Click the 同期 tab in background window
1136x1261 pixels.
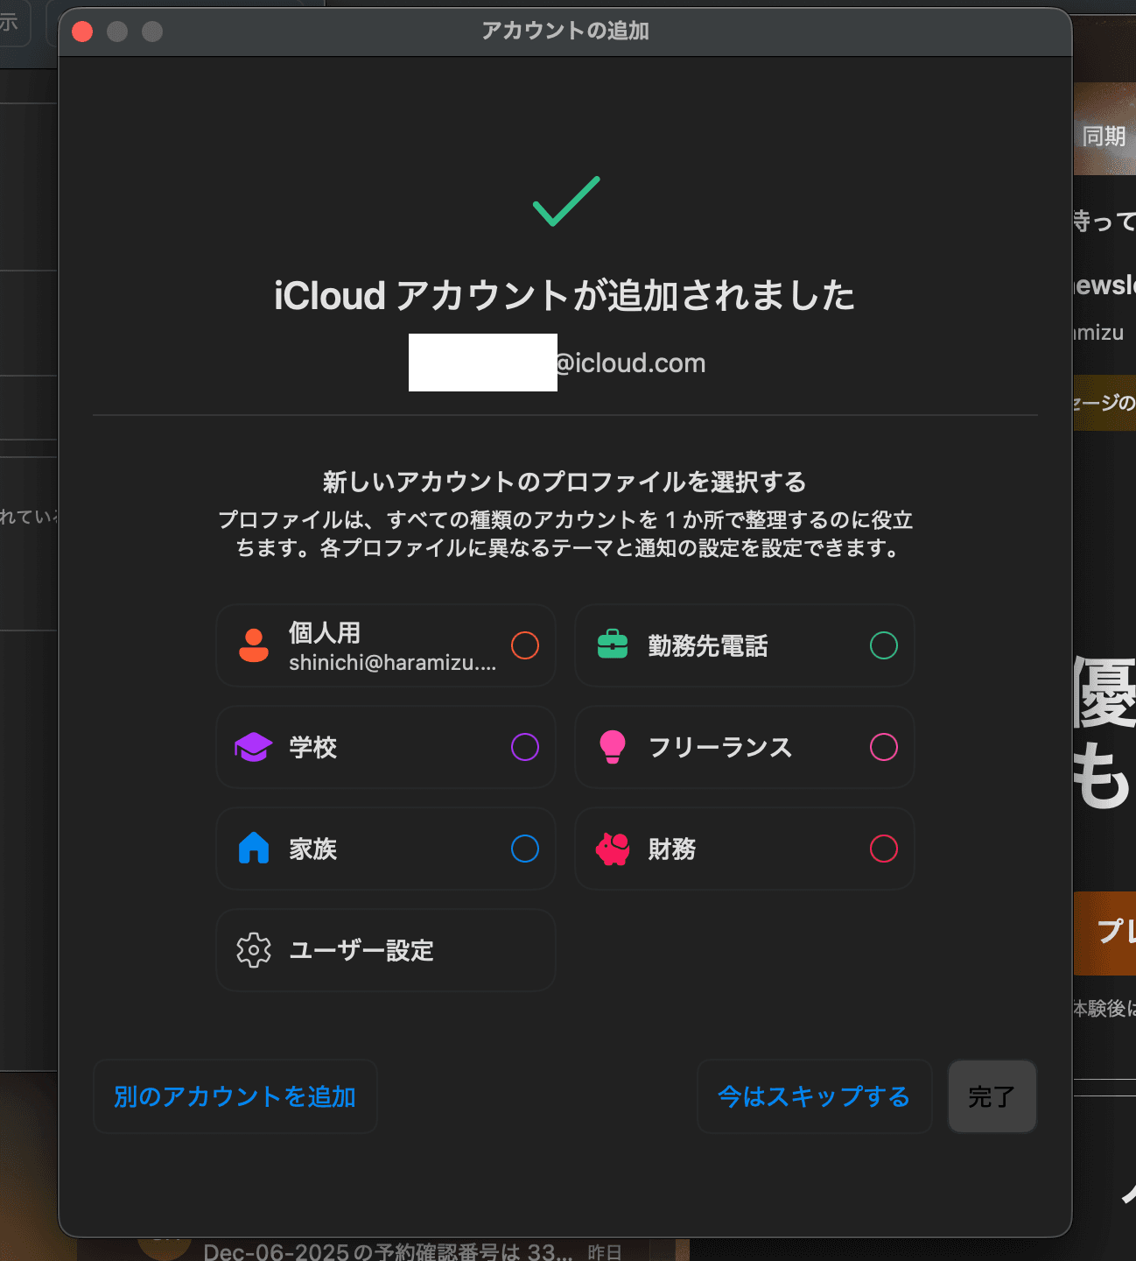click(1104, 137)
